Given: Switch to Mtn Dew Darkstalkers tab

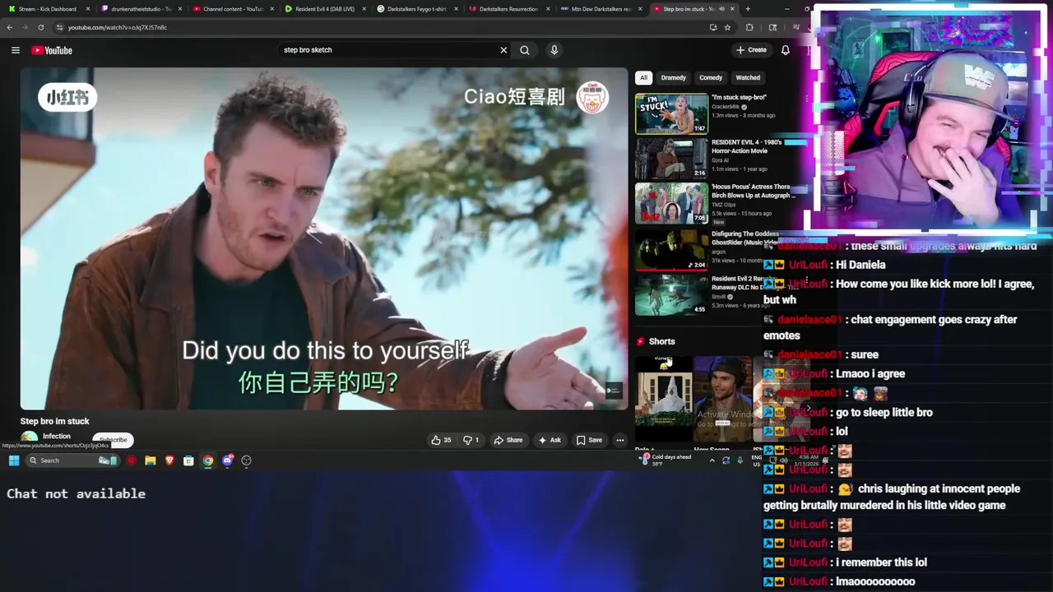Looking at the screenshot, I should point(601,9).
